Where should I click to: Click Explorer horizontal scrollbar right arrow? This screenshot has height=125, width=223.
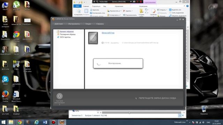coord(184,112)
